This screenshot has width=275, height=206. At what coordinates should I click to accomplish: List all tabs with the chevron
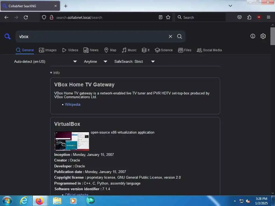pos(230,6)
